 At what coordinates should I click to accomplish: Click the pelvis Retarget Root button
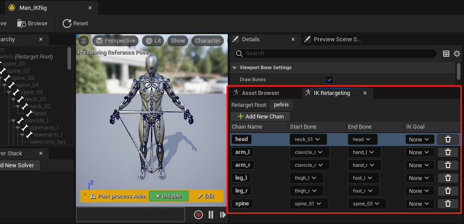[282, 105]
